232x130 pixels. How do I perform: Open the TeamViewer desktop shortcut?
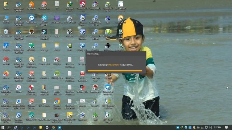[32, 19]
